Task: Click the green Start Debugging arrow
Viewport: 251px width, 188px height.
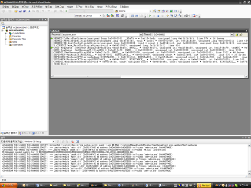Action: (x=66, y=11)
